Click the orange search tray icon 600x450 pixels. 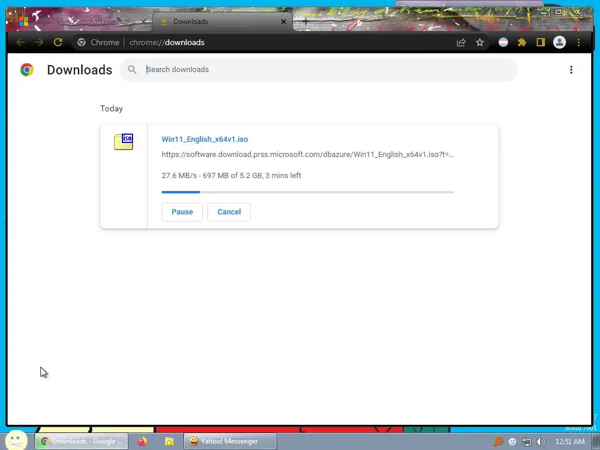(498, 442)
